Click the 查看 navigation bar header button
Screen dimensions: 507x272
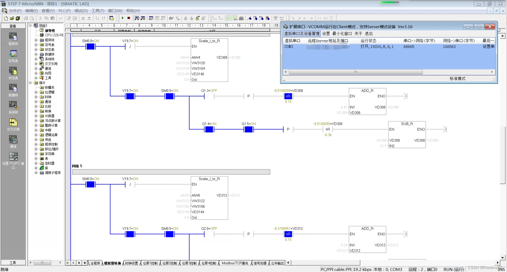pos(13,26)
